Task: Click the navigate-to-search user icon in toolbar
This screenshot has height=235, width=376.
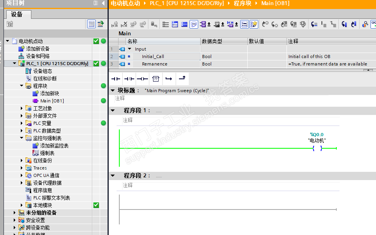Action: 365,24
